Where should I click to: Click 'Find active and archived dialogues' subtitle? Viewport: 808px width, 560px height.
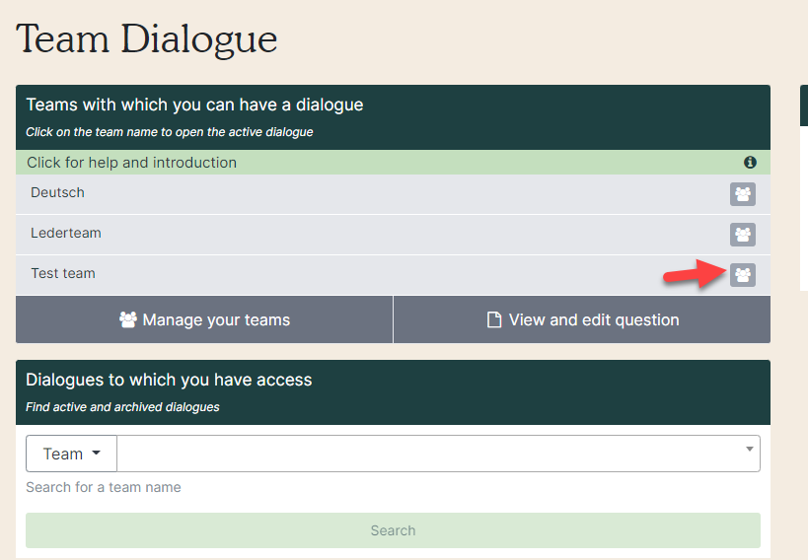pyautogui.click(x=122, y=407)
